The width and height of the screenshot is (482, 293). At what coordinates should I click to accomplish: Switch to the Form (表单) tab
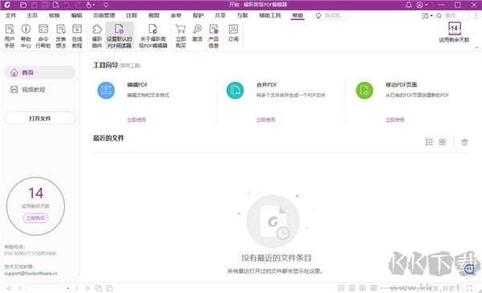[x=176, y=15]
